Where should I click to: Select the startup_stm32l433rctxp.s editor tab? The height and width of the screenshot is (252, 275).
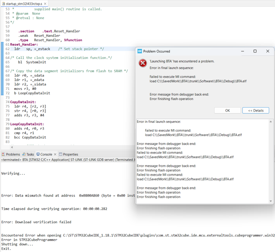24,4
